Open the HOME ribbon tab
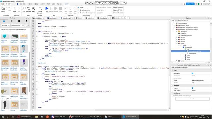The width and height of the screenshot is (212, 119). pos(30,4)
